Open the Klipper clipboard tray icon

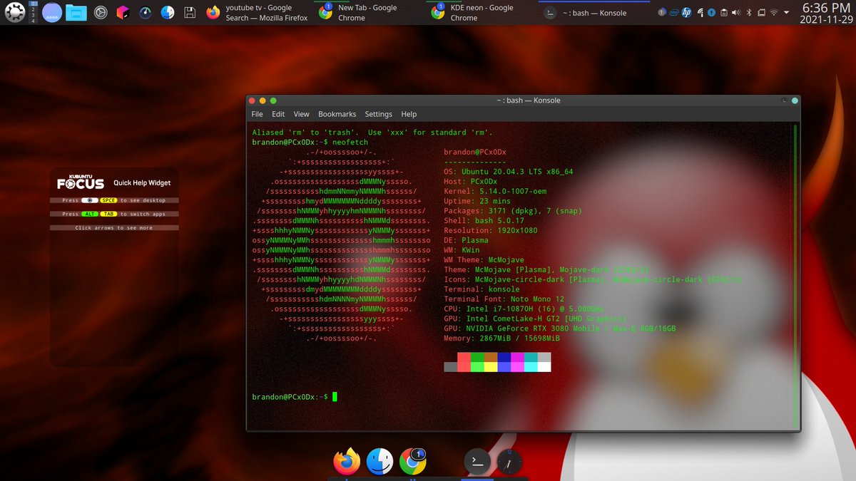point(724,12)
